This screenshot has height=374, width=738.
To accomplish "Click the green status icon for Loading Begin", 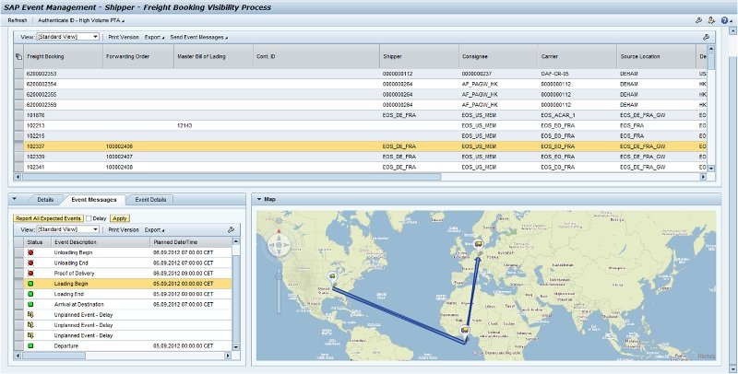I will pyautogui.click(x=30, y=284).
